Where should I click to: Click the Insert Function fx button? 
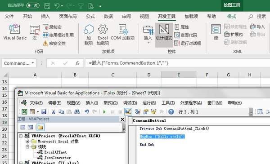(77, 63)
